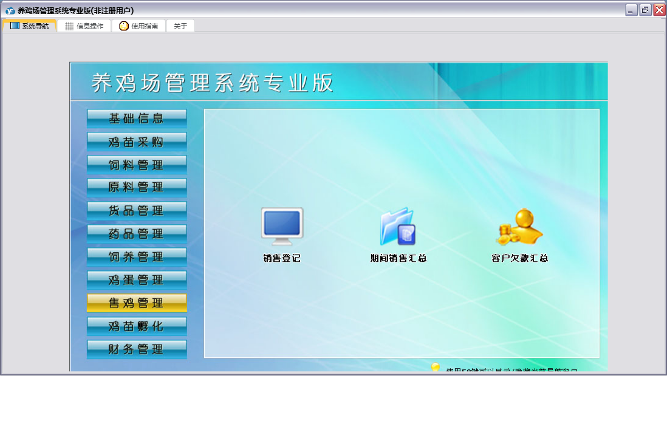This screenshot has height=435, width=667.
Task: Click the 销售登记 label
Action: 282,258
